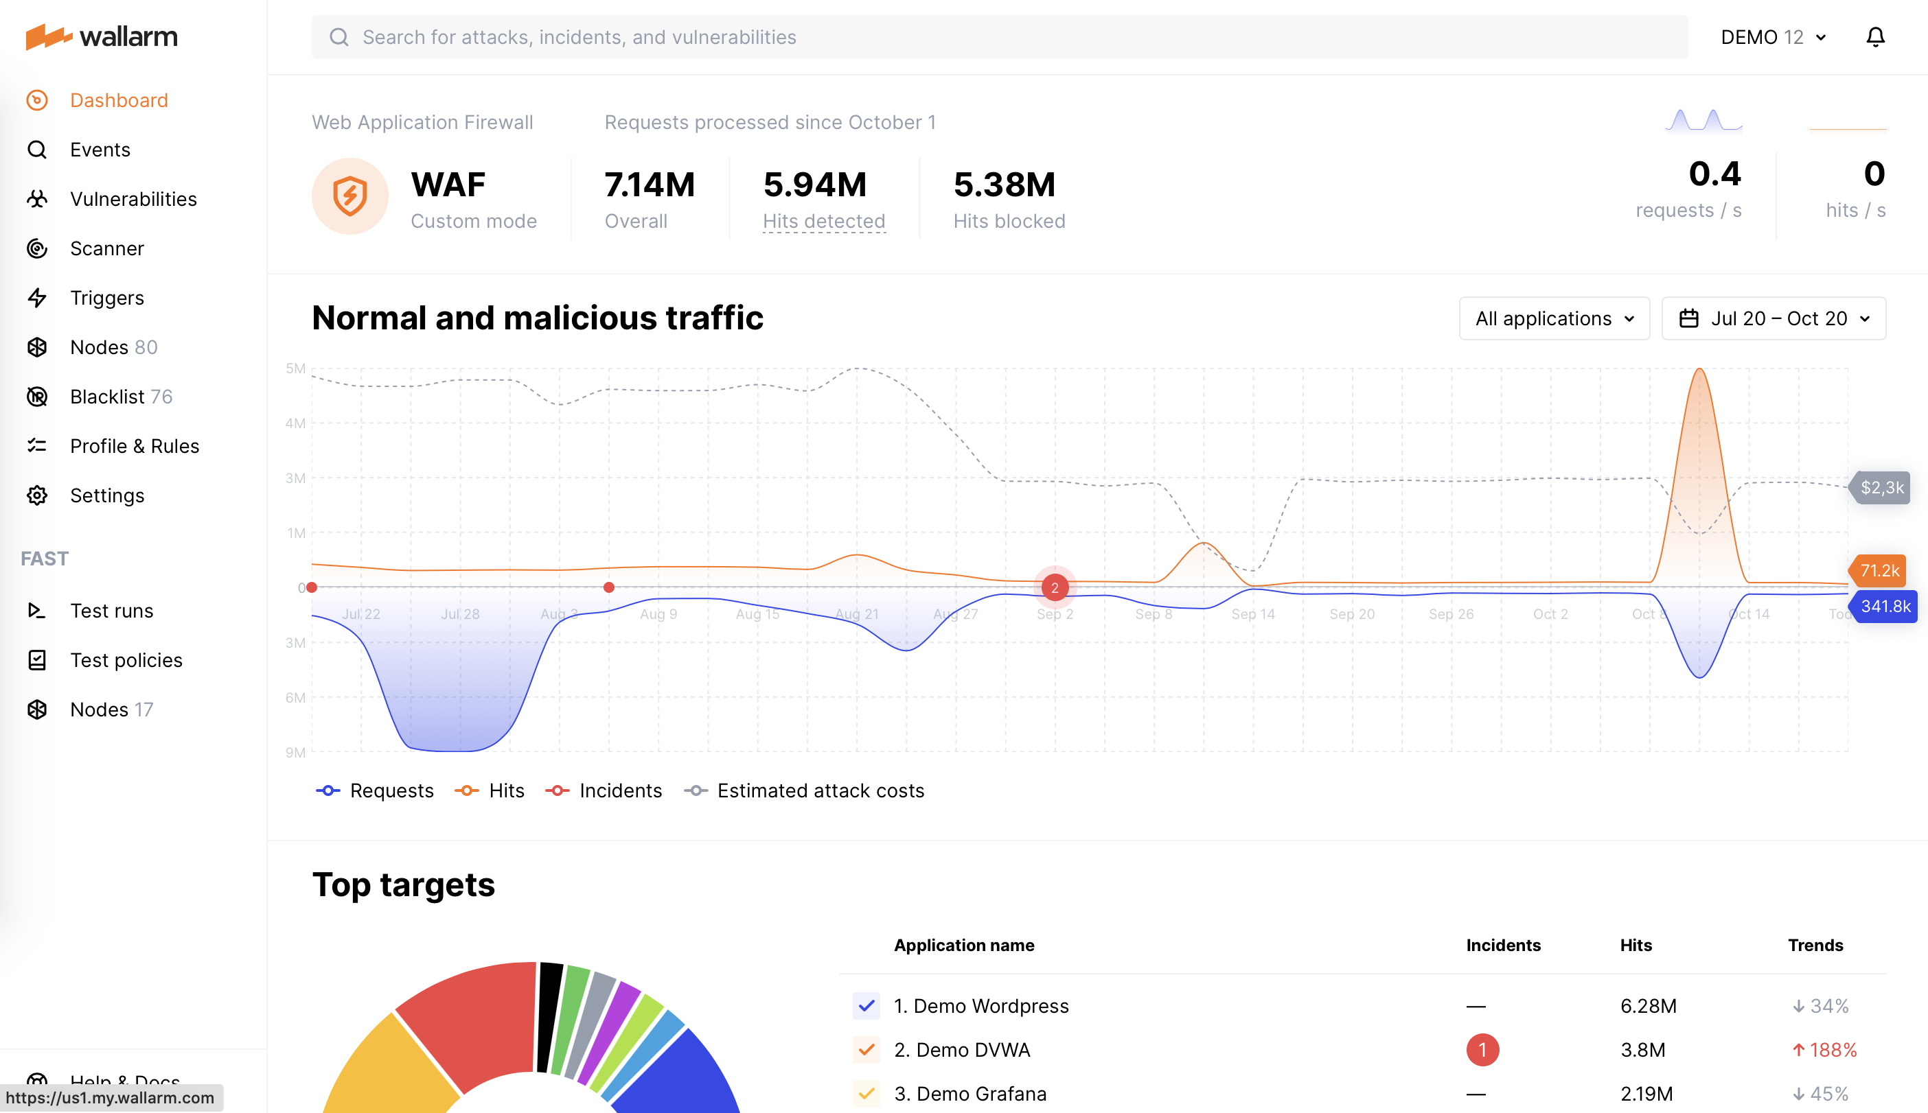
Task: Click the Blacklist sidebar icon
Action: pos(36,396)
